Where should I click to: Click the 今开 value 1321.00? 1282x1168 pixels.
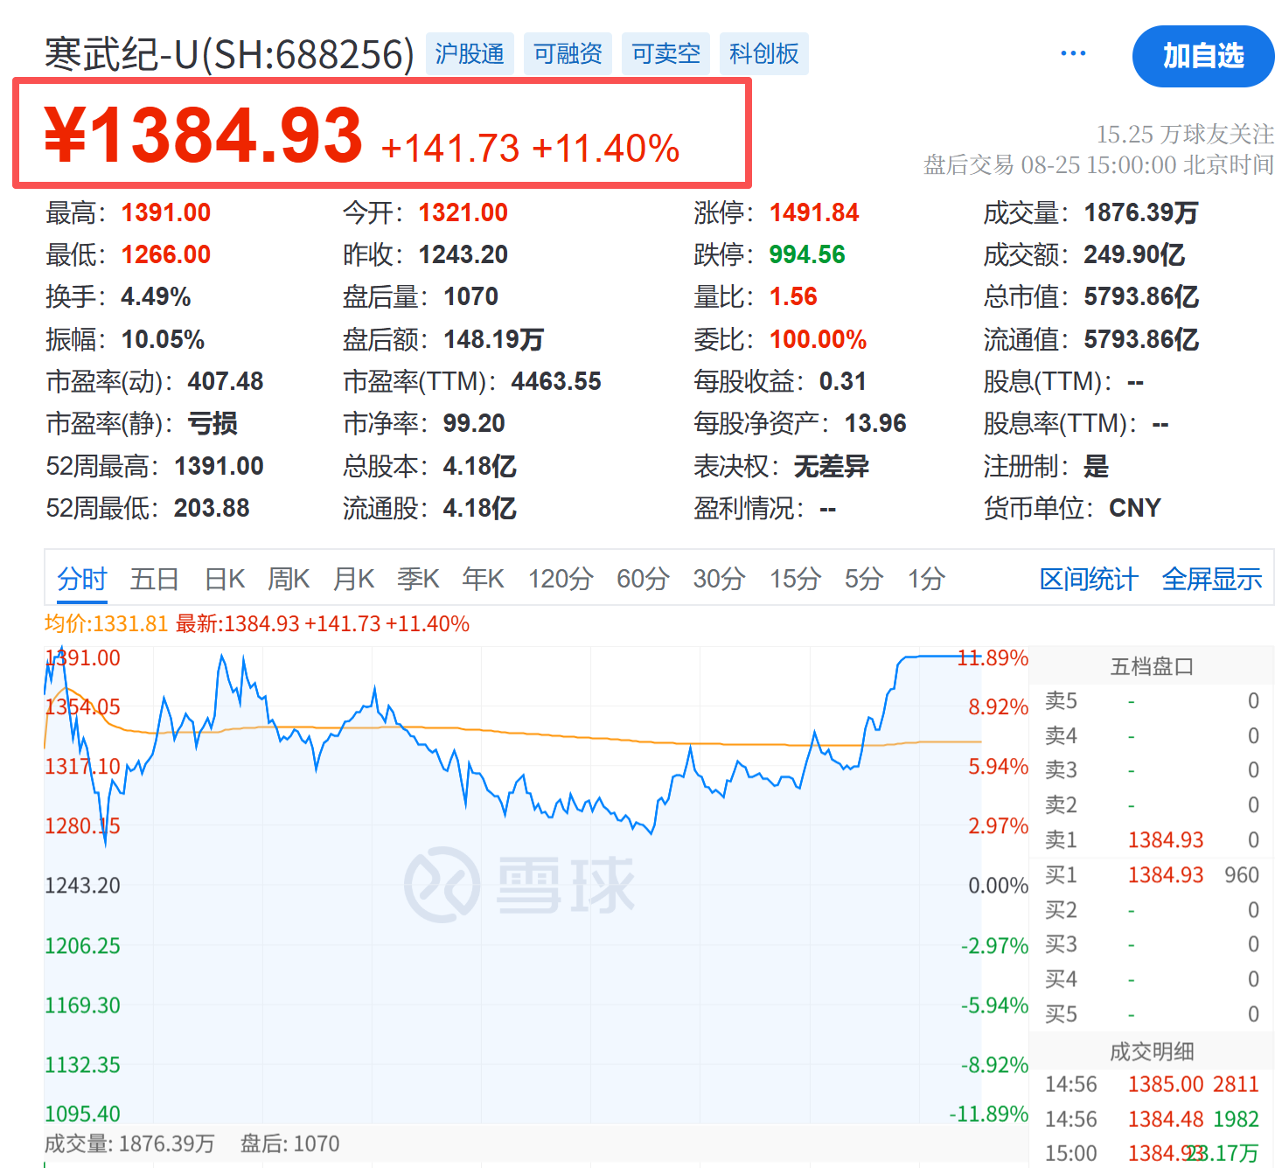tap(463, 212)
